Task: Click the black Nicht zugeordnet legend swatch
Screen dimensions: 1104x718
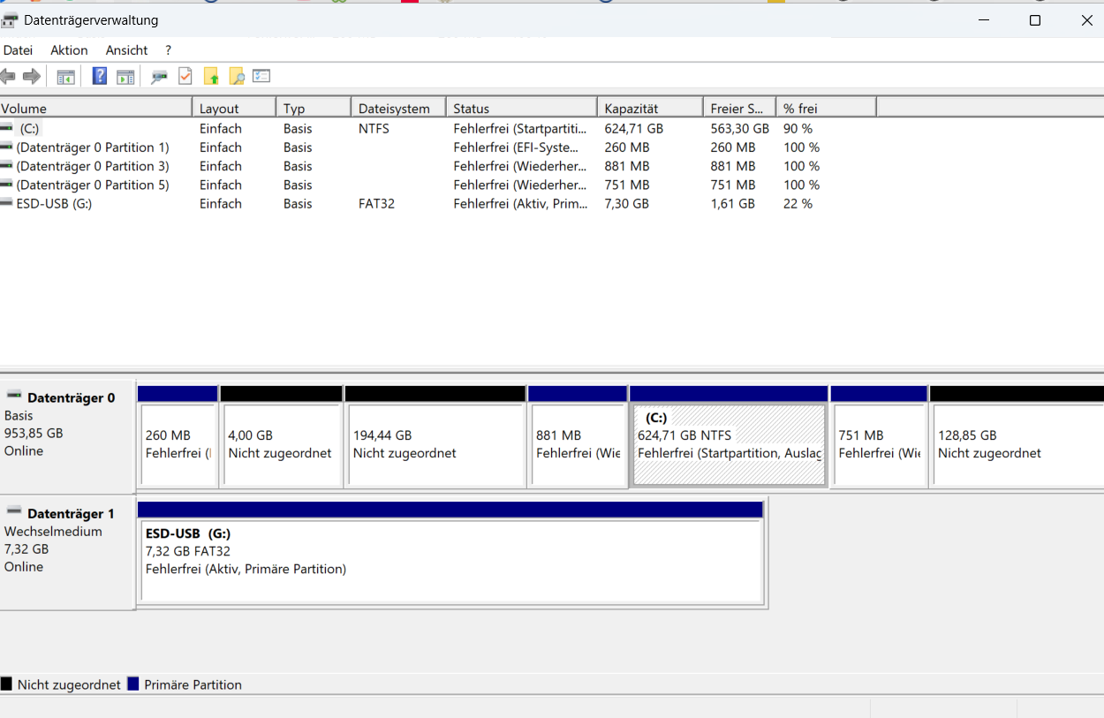Action: pos(6,684)
